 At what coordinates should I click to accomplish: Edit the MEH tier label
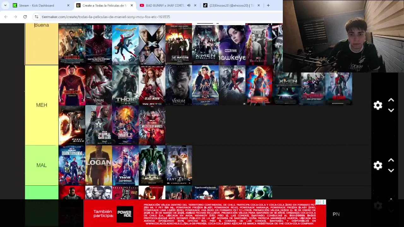(x=41, y=105)
